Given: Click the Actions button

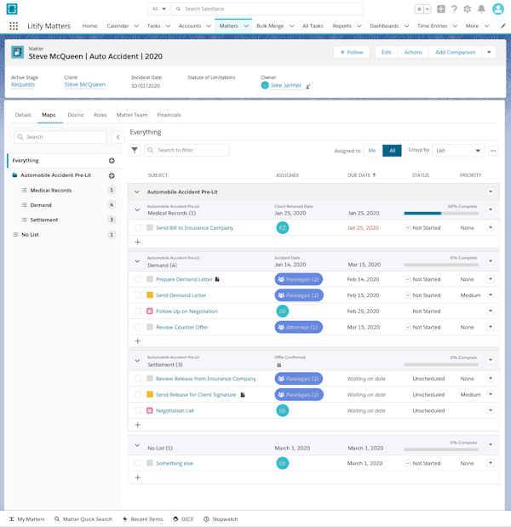Looking at the screenshot, I should [413, 52].
